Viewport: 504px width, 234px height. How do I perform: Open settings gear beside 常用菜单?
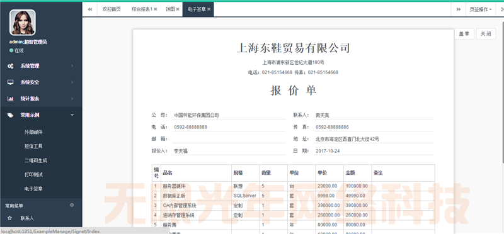(x=72, y=205)
